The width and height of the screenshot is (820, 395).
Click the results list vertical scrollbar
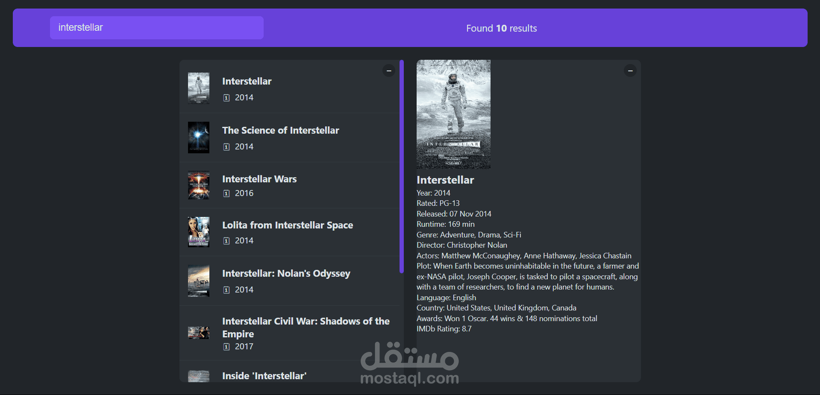pos(402,167)
